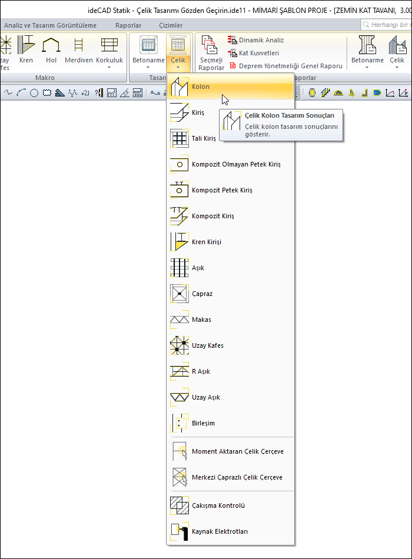Click the yellow protractor toolbar icon

coord(338,93)
